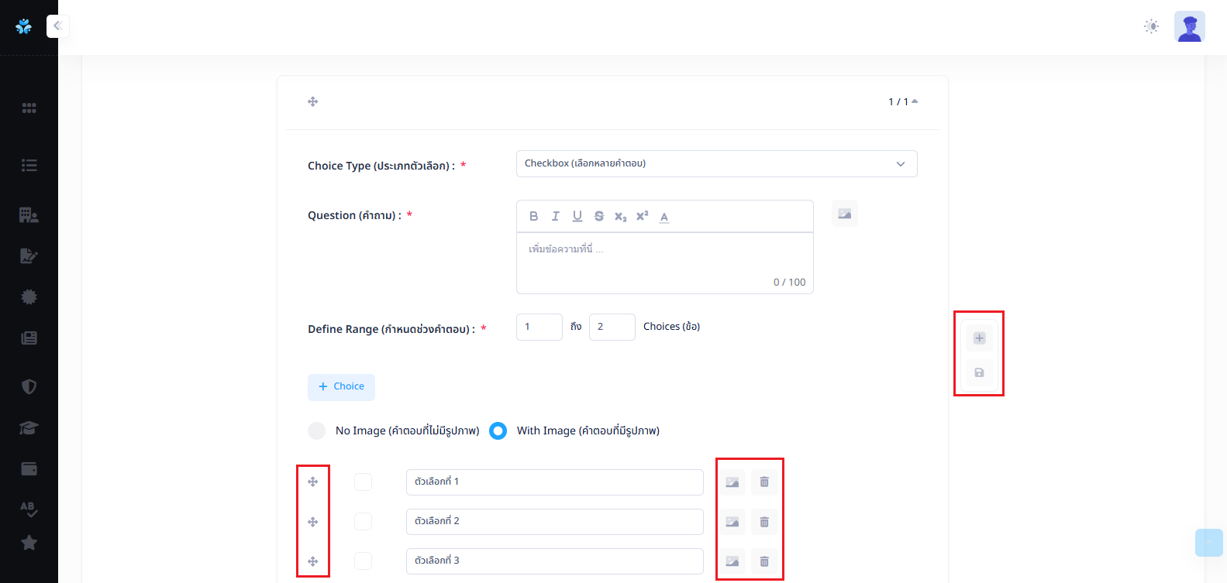Select the With Image radio option

coord(498,430)
